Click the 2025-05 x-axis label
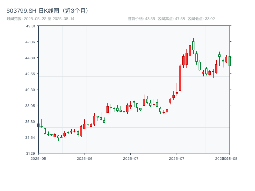Screen dimensions: 255x191 coord(38,159)
